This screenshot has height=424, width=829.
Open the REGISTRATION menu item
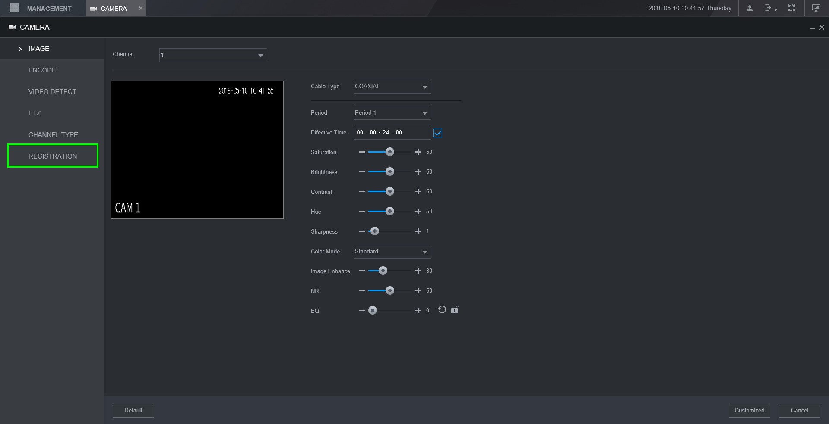pos(53,156)
